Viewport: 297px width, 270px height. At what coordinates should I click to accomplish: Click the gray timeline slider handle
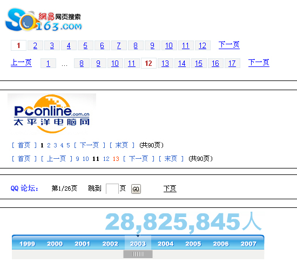[138, 254]
